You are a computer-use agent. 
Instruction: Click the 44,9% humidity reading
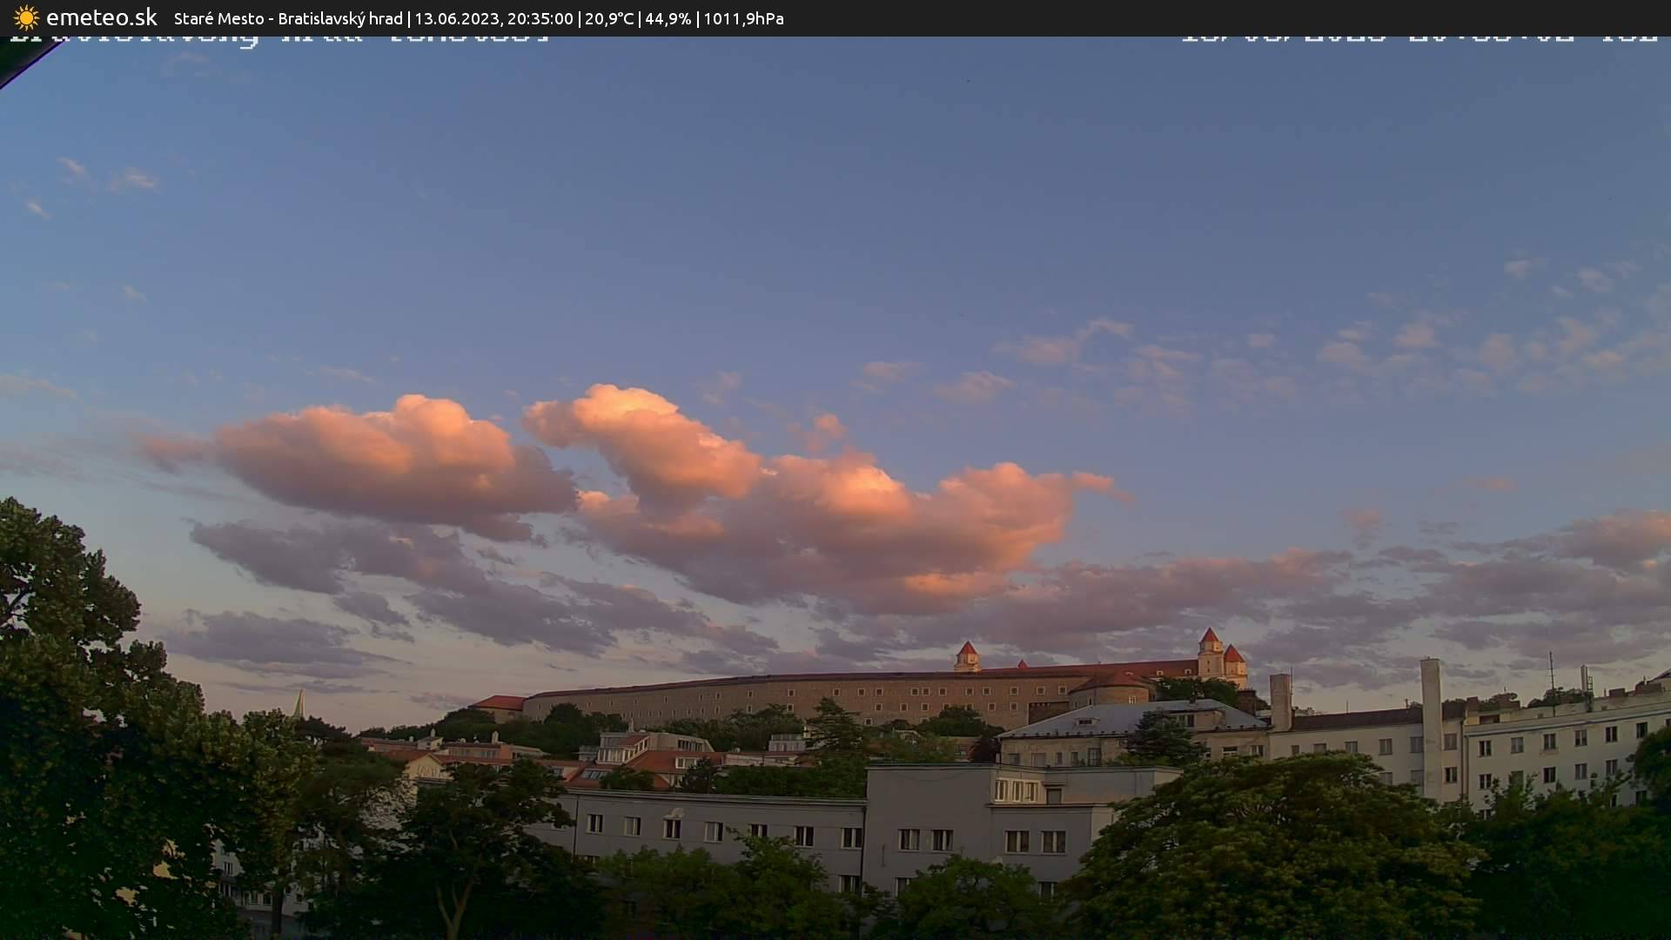pyautogui.click(x=668, y=18)
